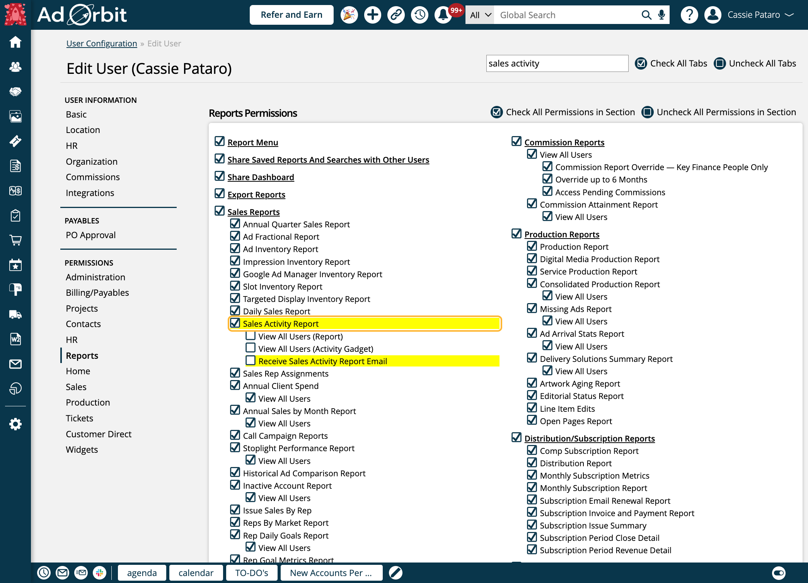Enable Receive Sales Activity Report Email checkbox
This screenshot has height=583, width=808.
coord(251,361)
